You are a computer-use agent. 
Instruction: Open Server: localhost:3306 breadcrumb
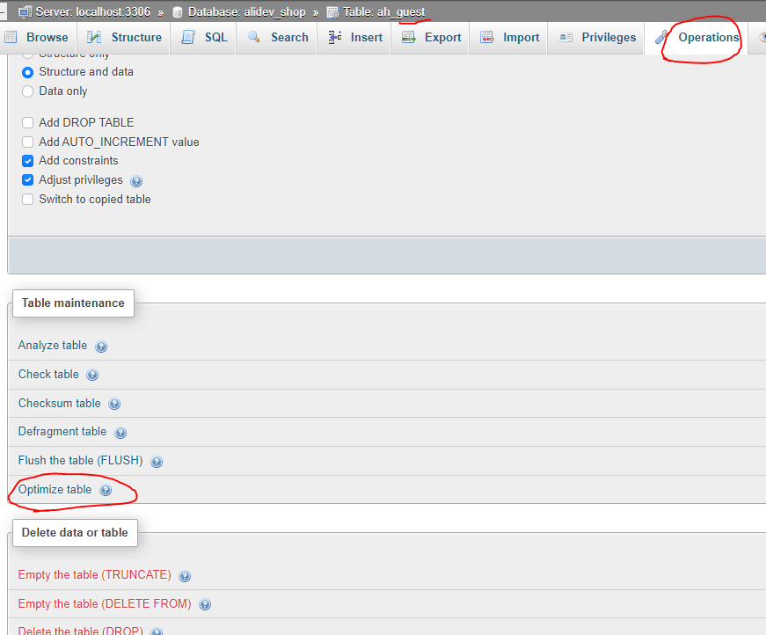[x=93, y=11]
